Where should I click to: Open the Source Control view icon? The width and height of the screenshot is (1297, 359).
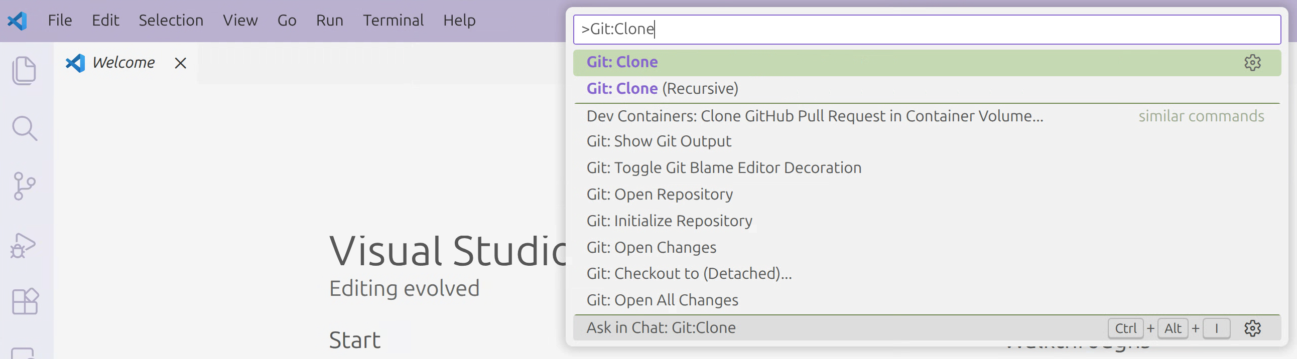(24, 186)
